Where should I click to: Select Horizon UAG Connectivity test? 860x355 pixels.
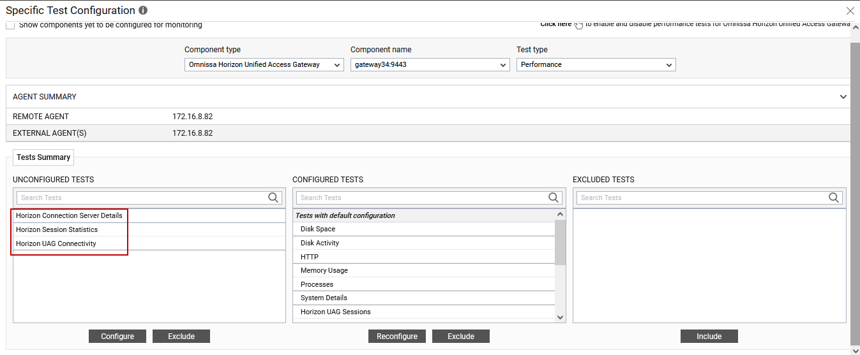149,243
